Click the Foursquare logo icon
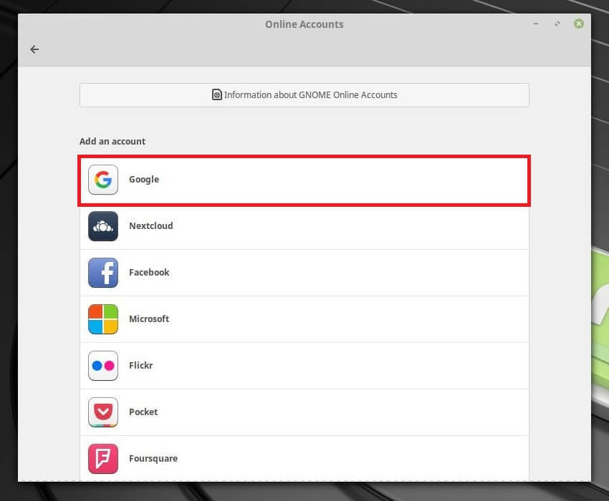Viewport: 609px width, 501px height. click(103, 459)
